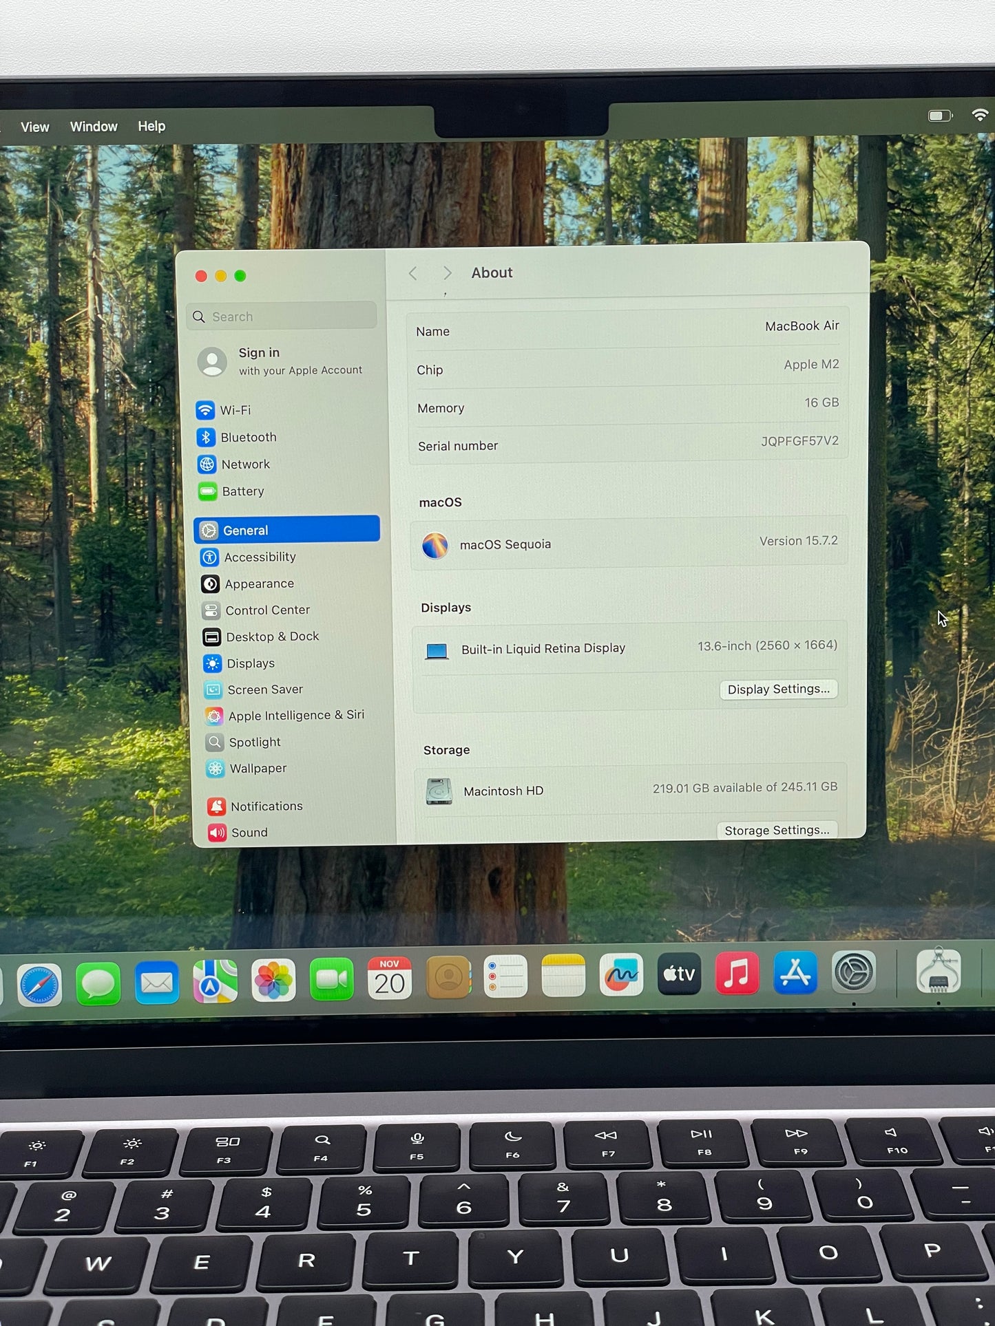Go back using the back chevron
The width and height of the screenshot is (995, 1326).
413,274
